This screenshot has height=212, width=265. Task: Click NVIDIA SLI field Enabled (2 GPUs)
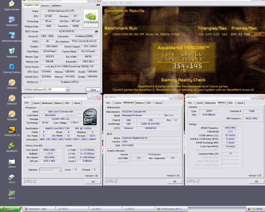(70, 82)
